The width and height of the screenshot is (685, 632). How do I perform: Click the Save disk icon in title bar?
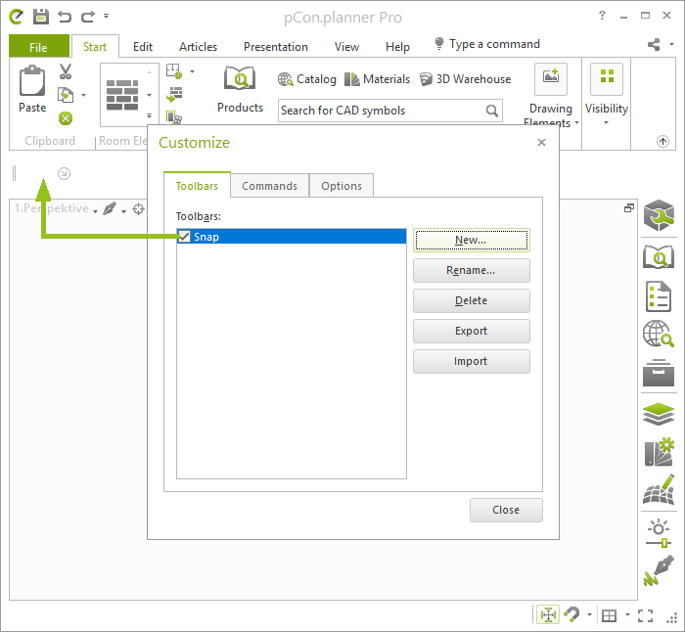point(41,17)
